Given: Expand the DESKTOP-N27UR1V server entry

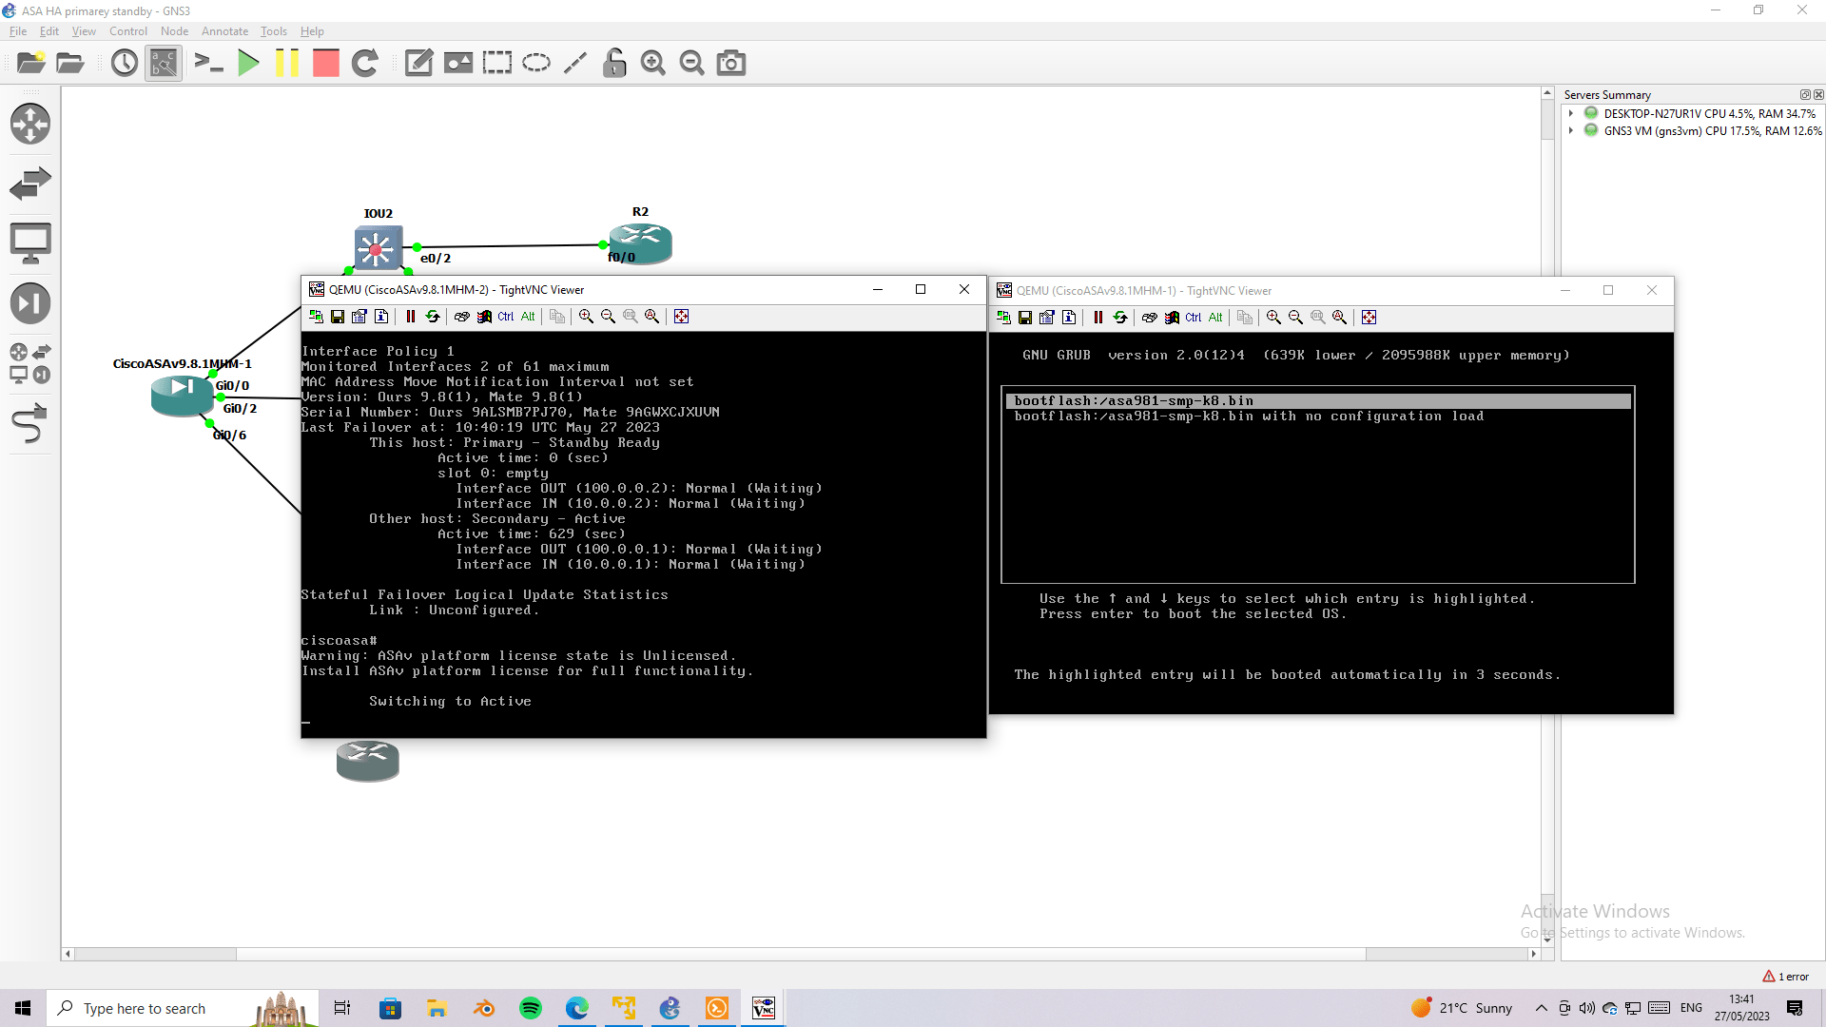Looking at the screenshot, I should (x=1571, y=113).
